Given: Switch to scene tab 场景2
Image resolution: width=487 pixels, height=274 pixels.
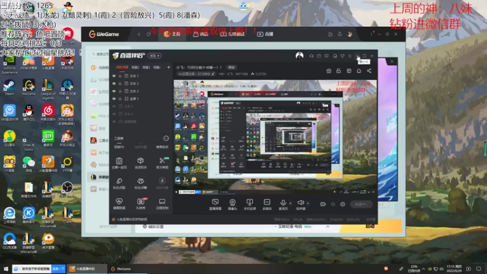Looking at the screenshot, I should coord(135,67).
